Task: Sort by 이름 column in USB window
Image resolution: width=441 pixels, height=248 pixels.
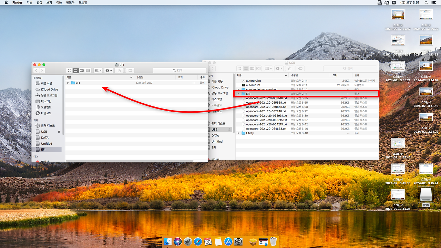Action: click(x=263, y=75)
